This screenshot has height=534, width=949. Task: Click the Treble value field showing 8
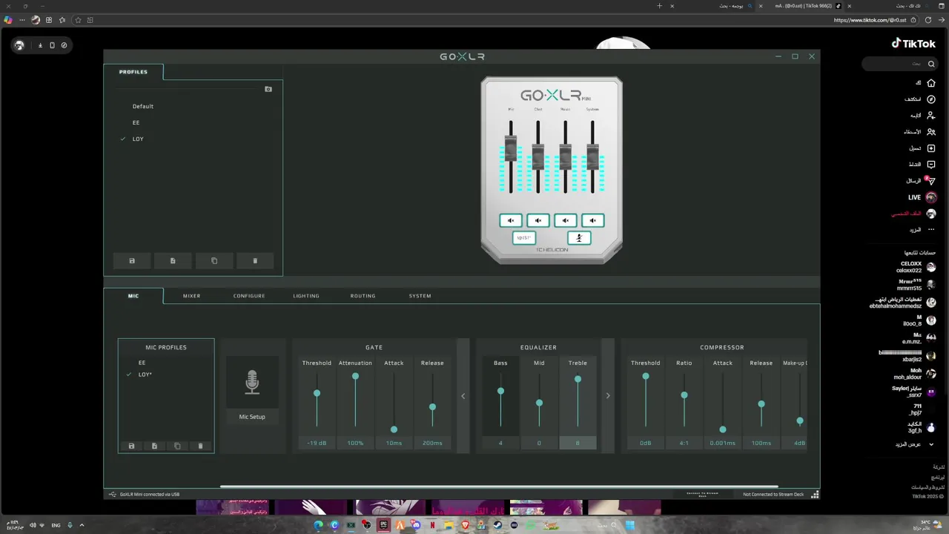tap(578, 443)
